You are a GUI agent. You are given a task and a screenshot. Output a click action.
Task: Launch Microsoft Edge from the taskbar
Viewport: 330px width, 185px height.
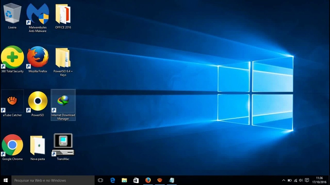113,180
